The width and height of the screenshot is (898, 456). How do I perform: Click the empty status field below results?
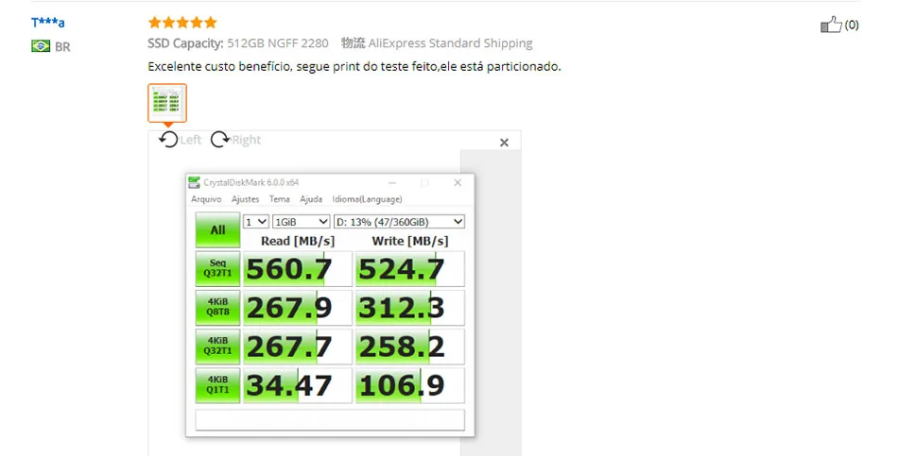[330, 419]
